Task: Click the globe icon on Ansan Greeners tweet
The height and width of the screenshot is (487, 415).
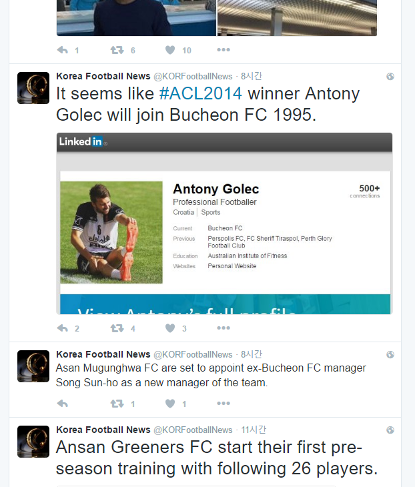Action: (390, 430)
